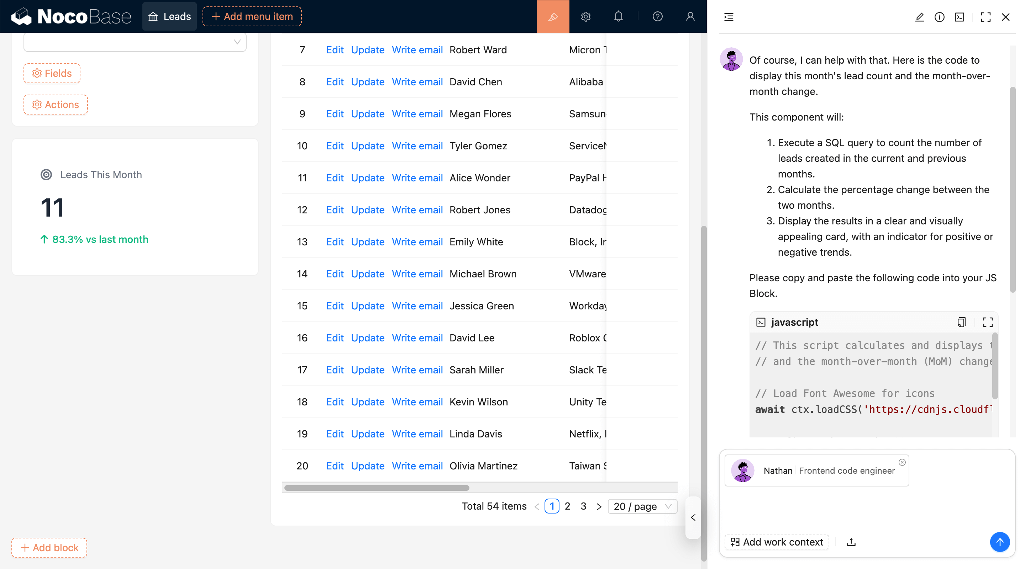This screenshot has height=569, width=1025.
Task: Click the upload file icon in chat
Action: click(851, 542)
